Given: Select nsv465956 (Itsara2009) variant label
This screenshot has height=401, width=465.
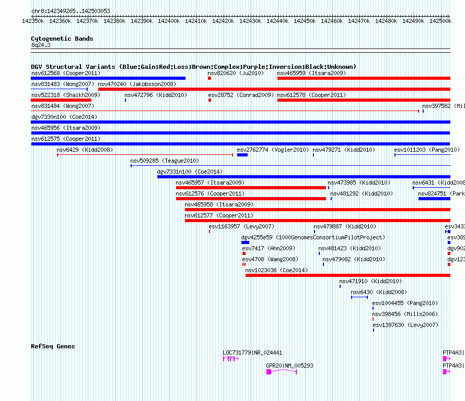Looking at the screenshot, I should click(66, 128).
